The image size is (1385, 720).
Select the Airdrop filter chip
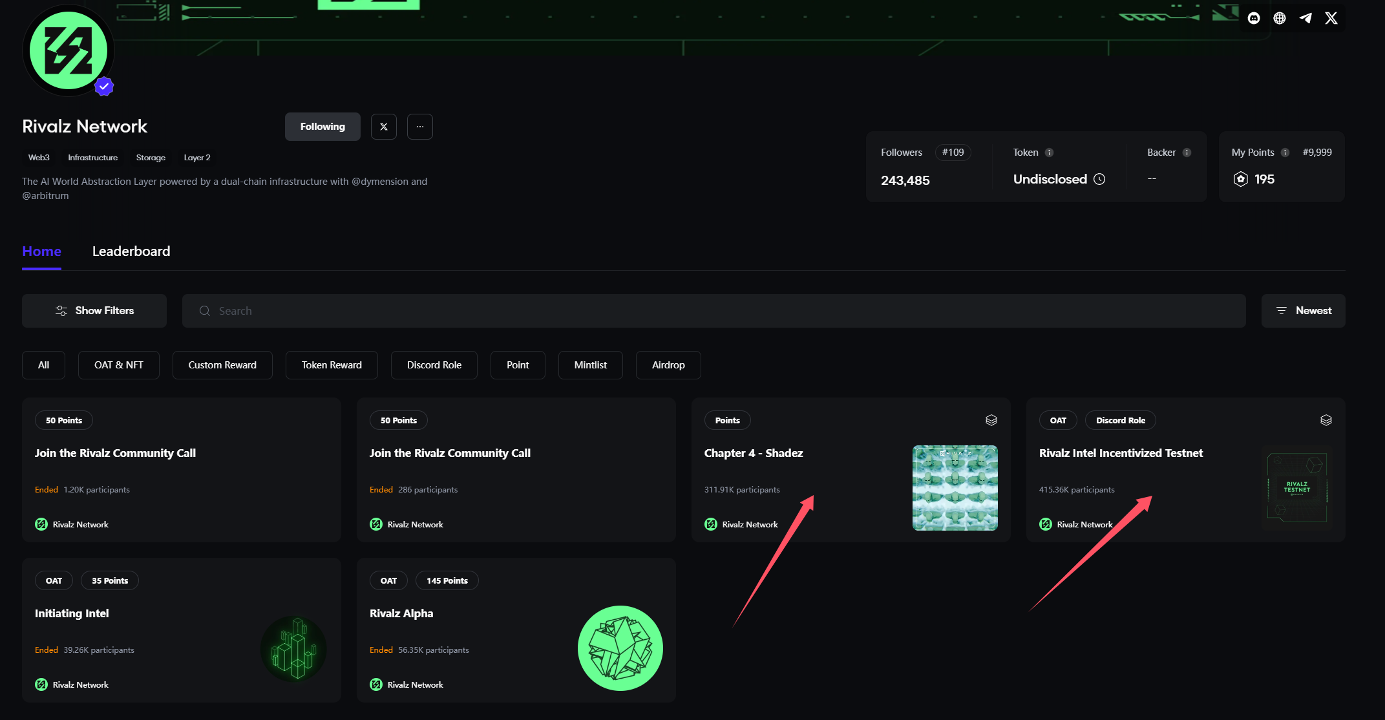[668, 365]
